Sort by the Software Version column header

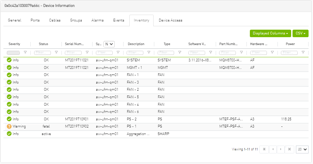click(197, 44)
